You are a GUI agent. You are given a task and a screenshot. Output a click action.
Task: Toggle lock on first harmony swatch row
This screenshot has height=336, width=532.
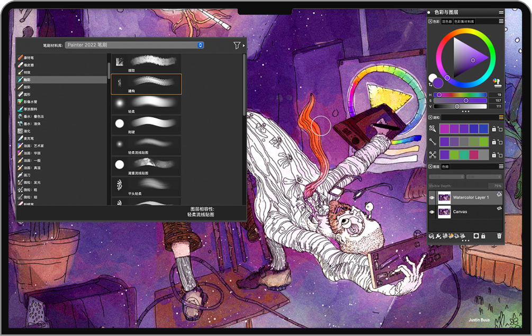(494, 129)
